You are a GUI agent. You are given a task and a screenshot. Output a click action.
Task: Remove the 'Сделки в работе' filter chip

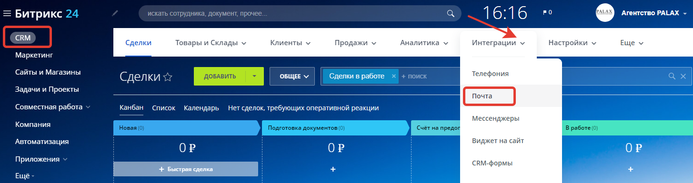pos(393,76)
